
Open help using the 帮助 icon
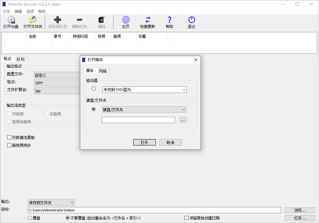(x=169, y=22)
